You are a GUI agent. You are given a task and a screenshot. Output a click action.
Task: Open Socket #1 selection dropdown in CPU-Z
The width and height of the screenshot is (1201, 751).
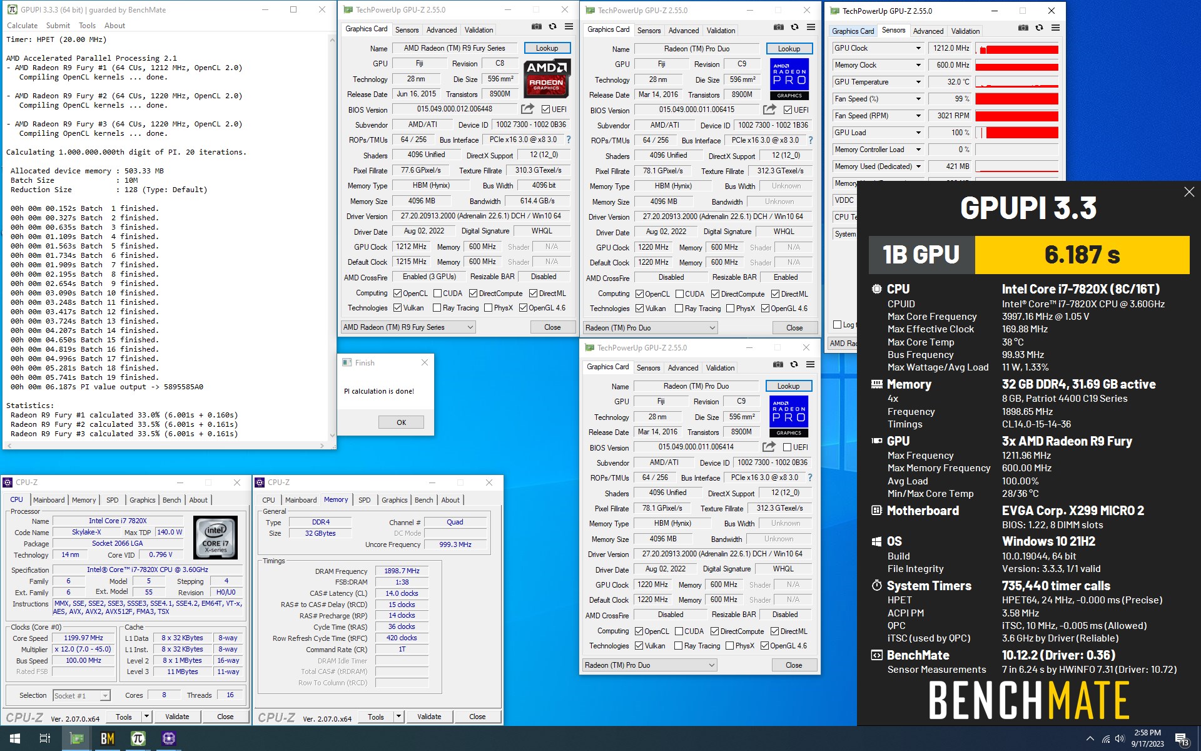pyautogui.click(x=82, y=695)
